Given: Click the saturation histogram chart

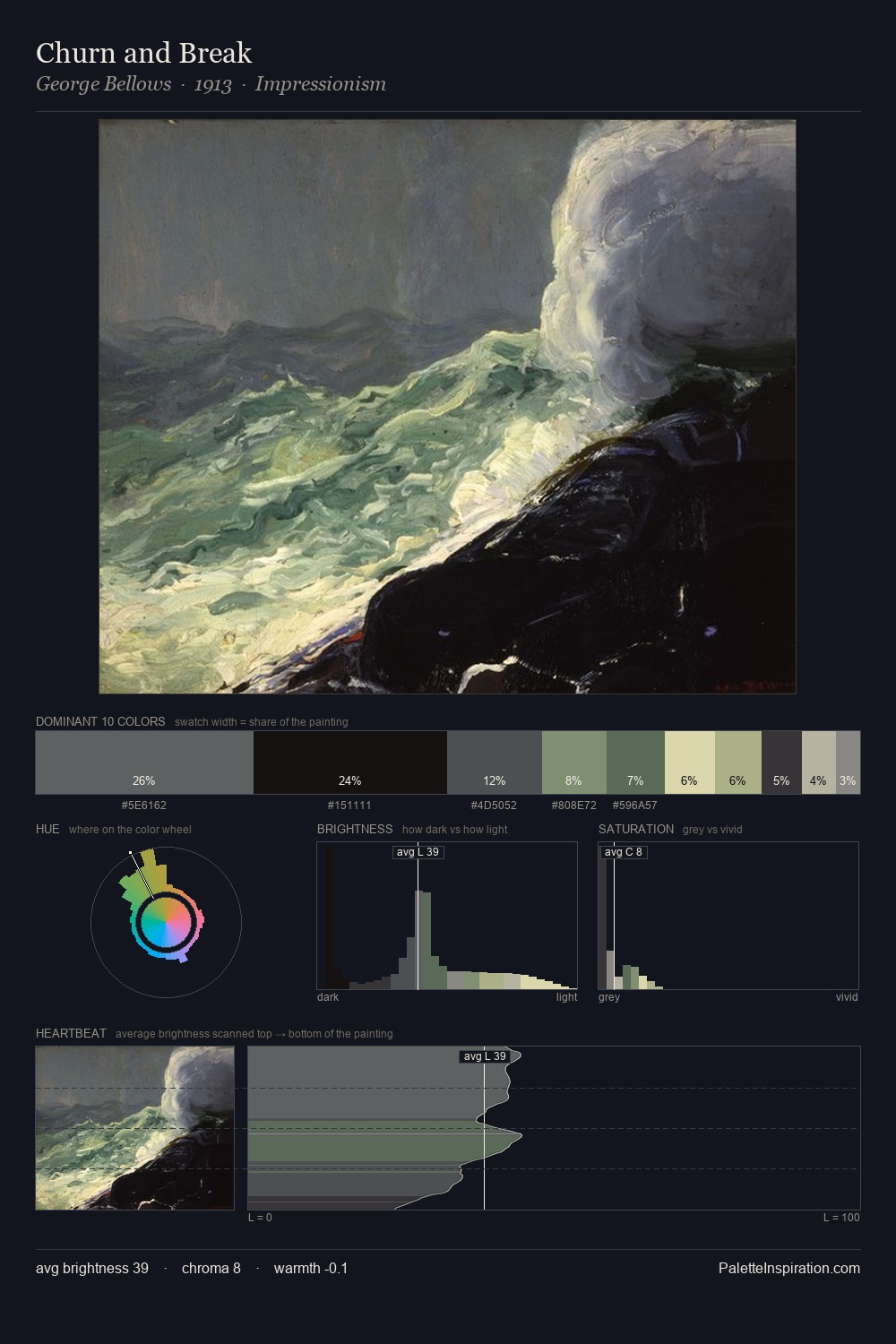Looking at the screenshot, I should pyautogui.click(x=728, y=916).
